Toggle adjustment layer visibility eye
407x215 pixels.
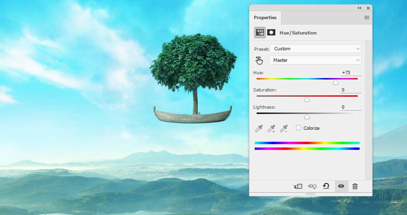(x=341, y=186)
